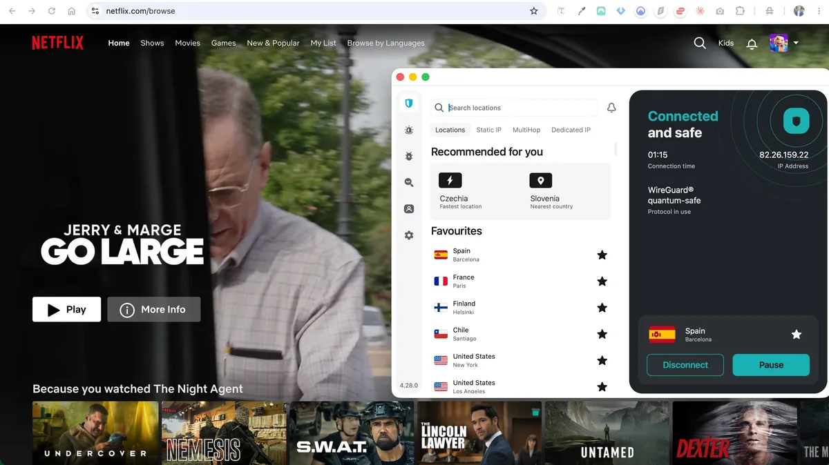
Task: Switch to the MultiHop tab
Action: 526,130
